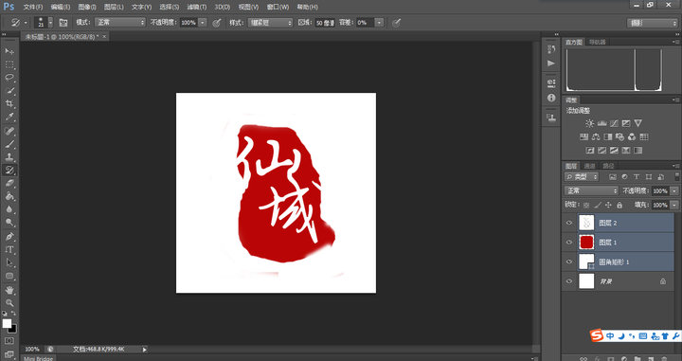Toggle visibility of layer 图层 2

pyautogui.click(x=569, y=223)
